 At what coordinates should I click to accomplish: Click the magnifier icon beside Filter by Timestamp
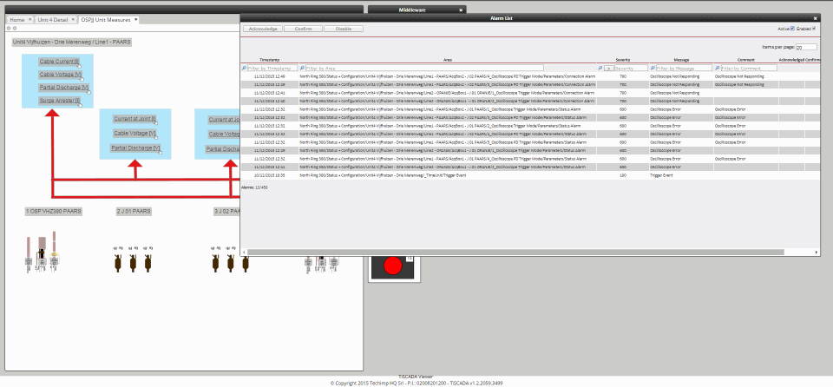click(x=244, y=68)
